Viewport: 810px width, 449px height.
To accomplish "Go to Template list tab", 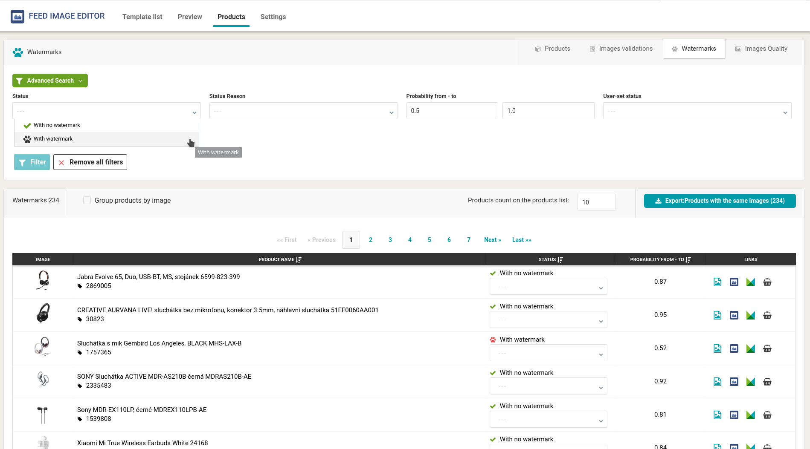I will [x=142, y=17].
